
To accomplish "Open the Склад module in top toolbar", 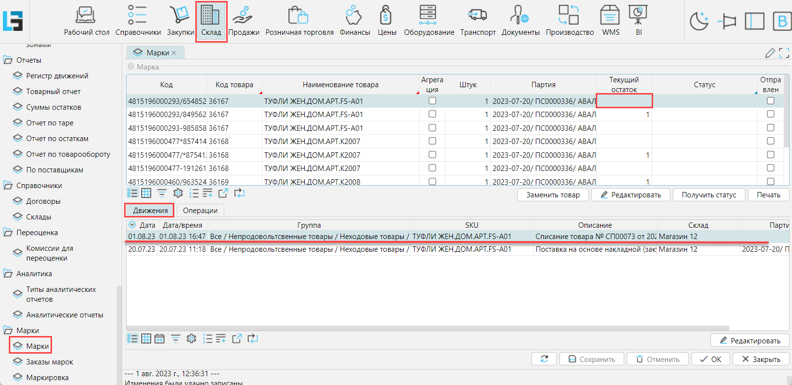I will [211, 22].
